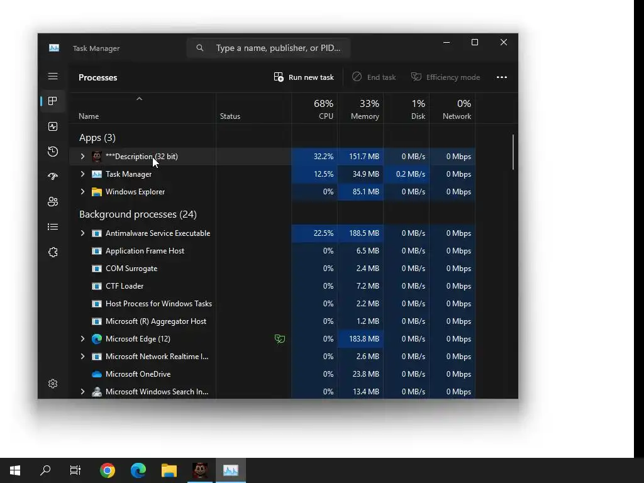Image resolution: width=644 pixels, height=483 pixels.
Task: Expand Microsoft Network Realtime row
Action: [82, 357]
